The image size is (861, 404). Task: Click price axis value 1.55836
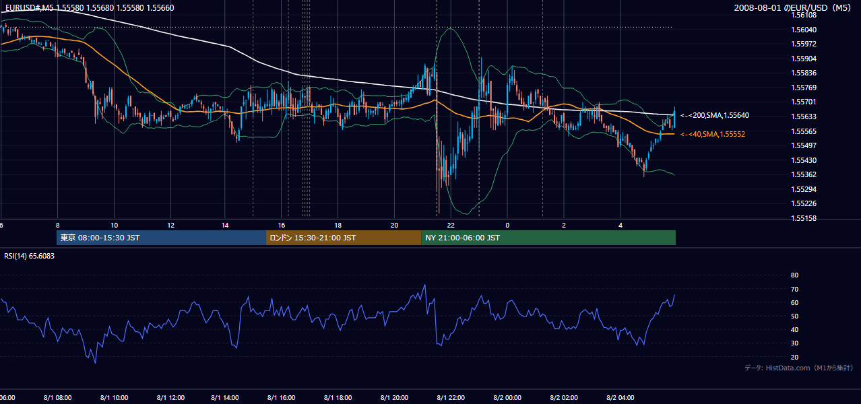(804, 73)
